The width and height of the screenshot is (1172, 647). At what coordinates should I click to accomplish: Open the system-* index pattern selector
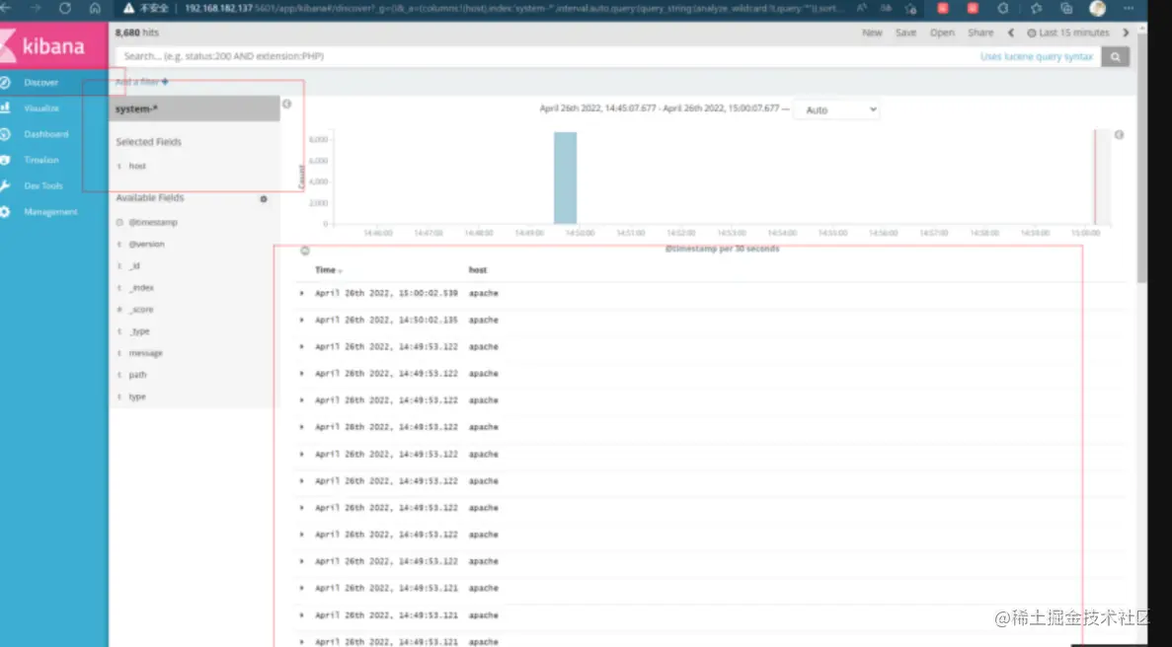coord(195,108)
